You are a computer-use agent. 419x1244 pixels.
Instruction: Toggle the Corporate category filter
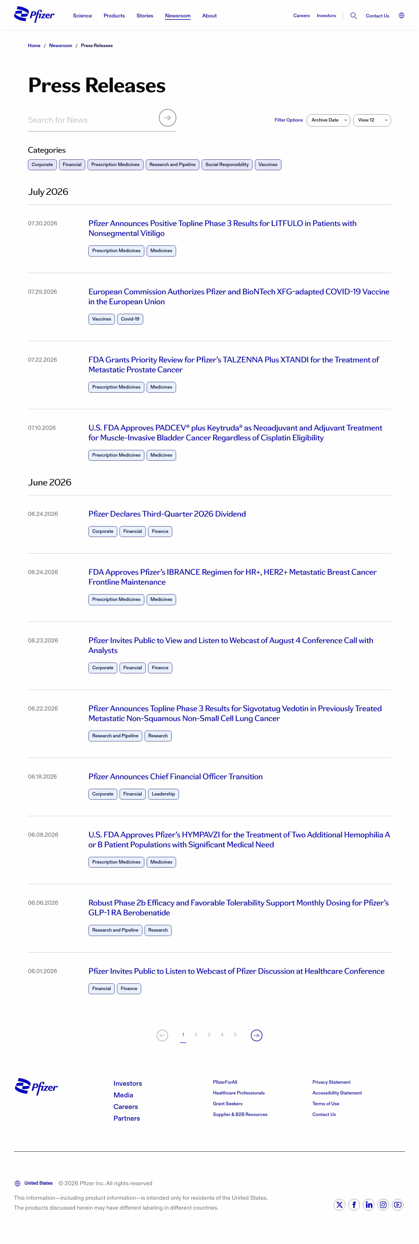click(42, 165)
